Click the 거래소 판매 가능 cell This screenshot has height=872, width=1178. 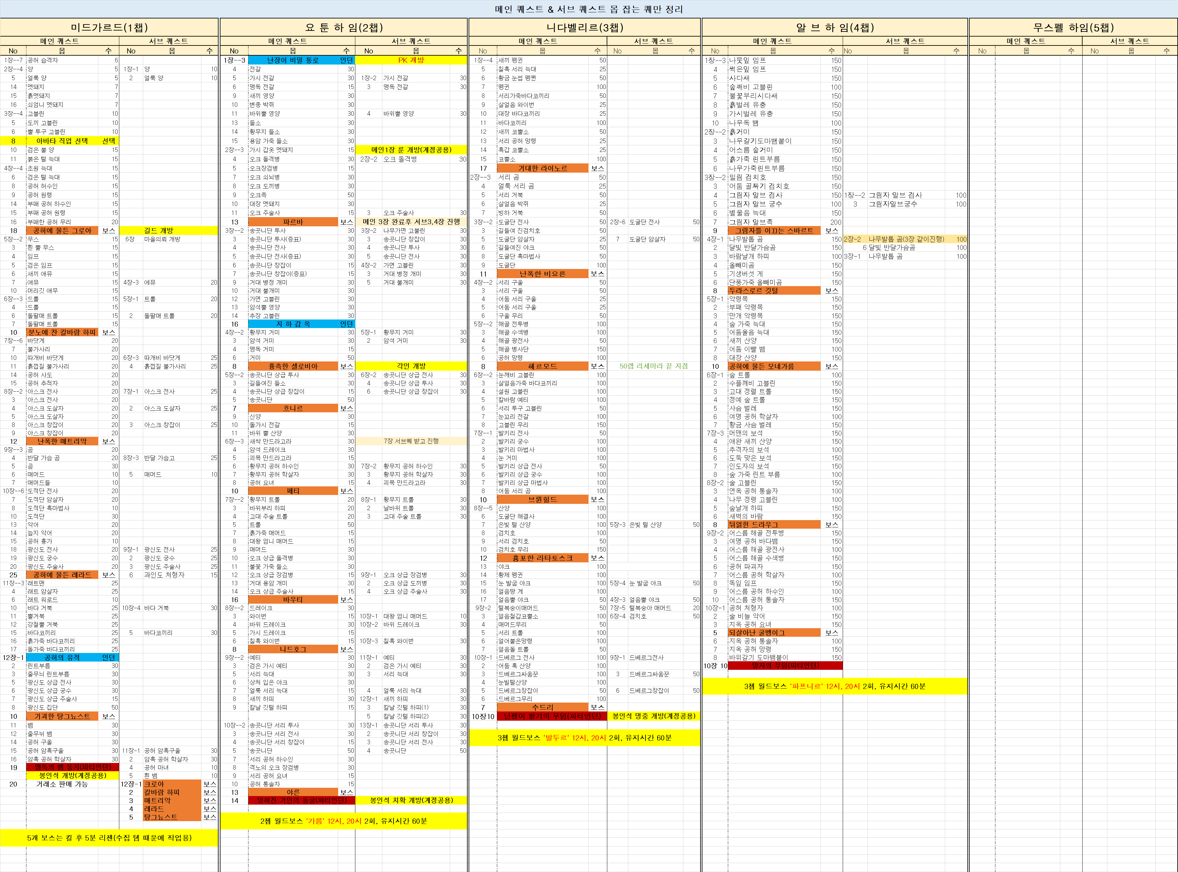(x=62, y=784)
